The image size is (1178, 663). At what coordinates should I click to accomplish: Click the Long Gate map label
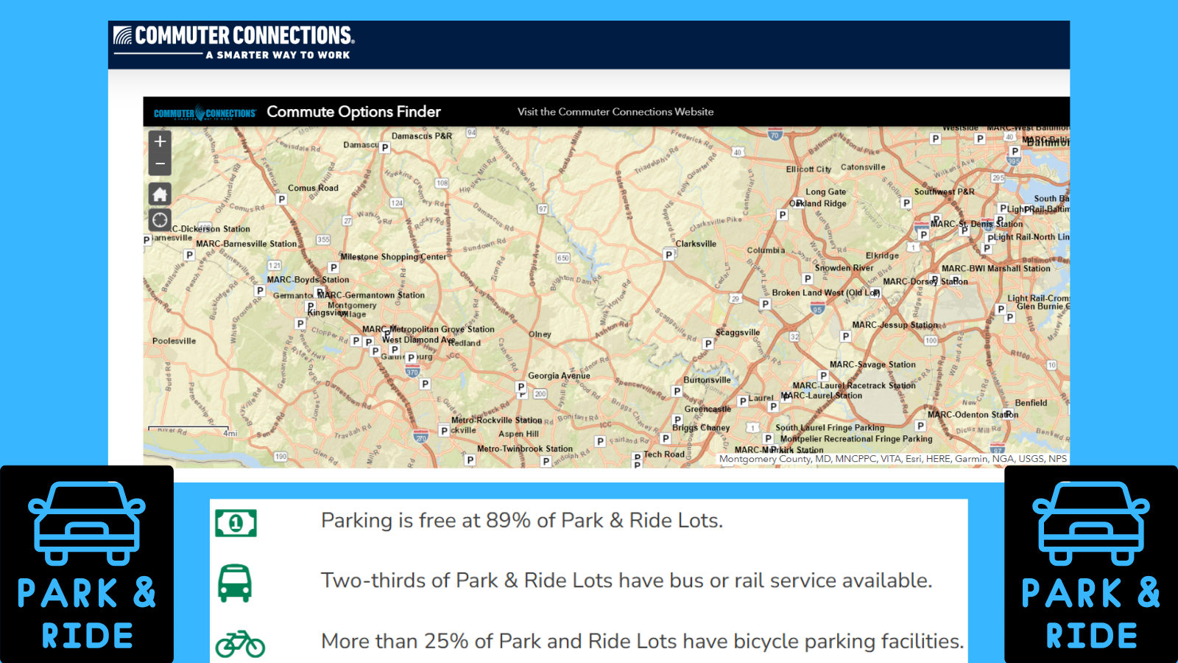[825, 192]
